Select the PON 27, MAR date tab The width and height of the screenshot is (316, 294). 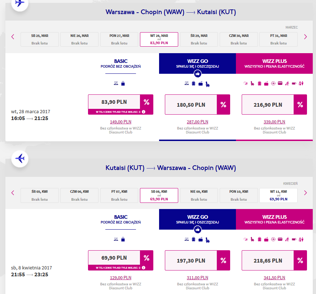click(119, 39)
